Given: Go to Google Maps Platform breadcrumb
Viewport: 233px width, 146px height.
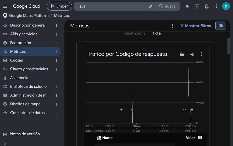Looking at the screenshot, I should [x=29, y=16].
